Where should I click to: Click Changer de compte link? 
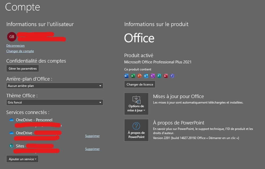pyautogui.click(x=20, y=51)
